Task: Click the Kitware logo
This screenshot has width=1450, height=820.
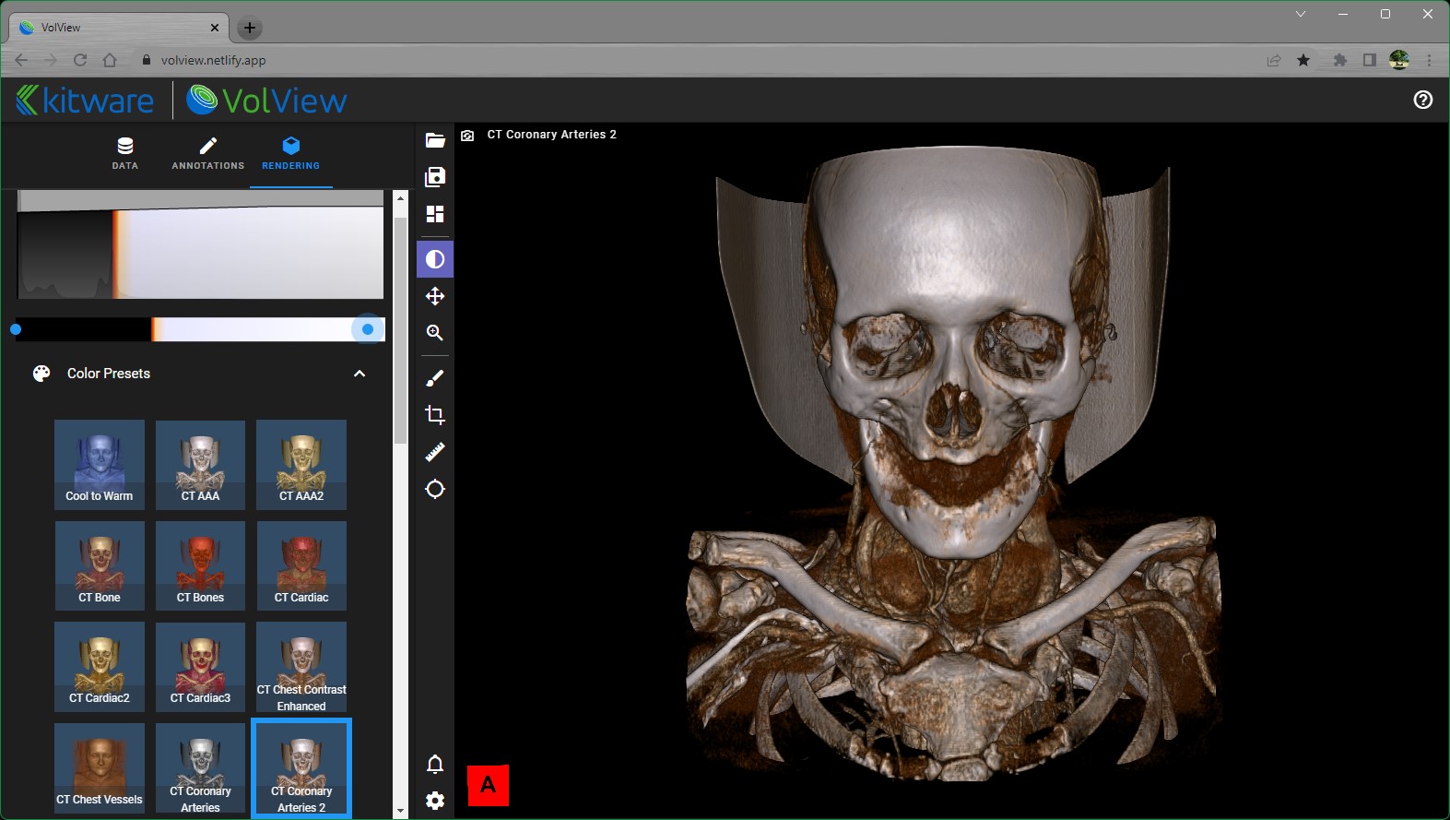Action: point(85,100)
